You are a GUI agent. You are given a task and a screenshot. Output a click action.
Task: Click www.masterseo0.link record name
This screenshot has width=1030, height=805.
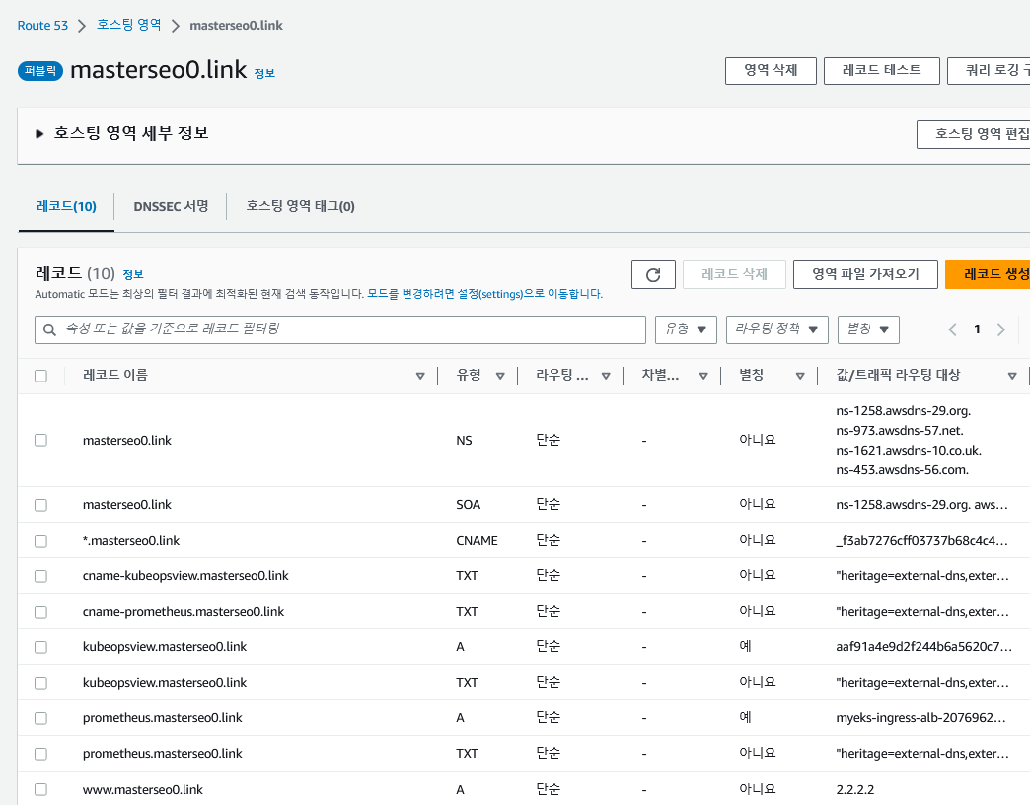click(x=142, y=790)
